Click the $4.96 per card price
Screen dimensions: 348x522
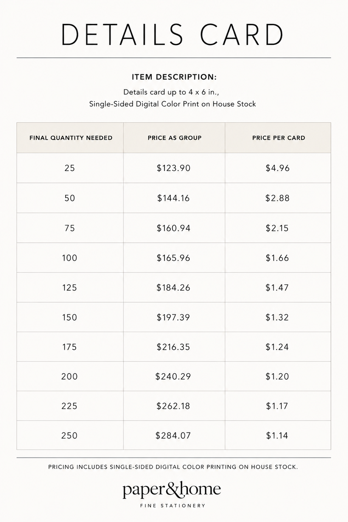pyautogui.click(x=278, y=168)
